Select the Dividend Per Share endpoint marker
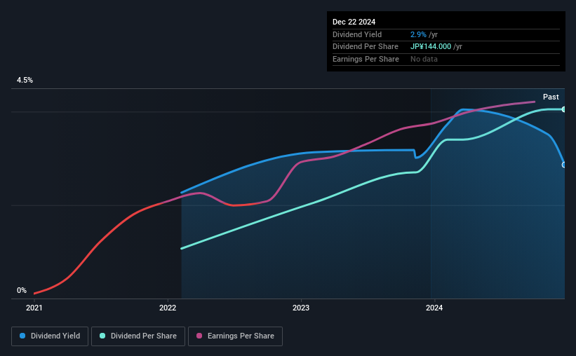Image resolution: width=576 pixels, height=356 pixels. coord(564,109)
